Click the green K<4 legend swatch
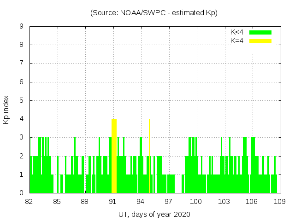Viewport: 295px width, 221px height. [x=260, y=32]
